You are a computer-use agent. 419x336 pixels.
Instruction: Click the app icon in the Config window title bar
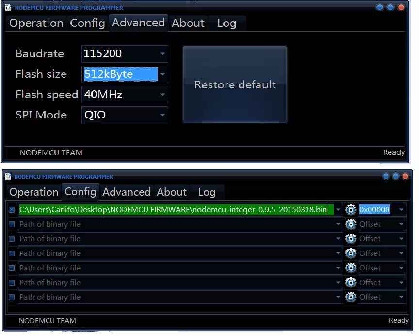9,177
